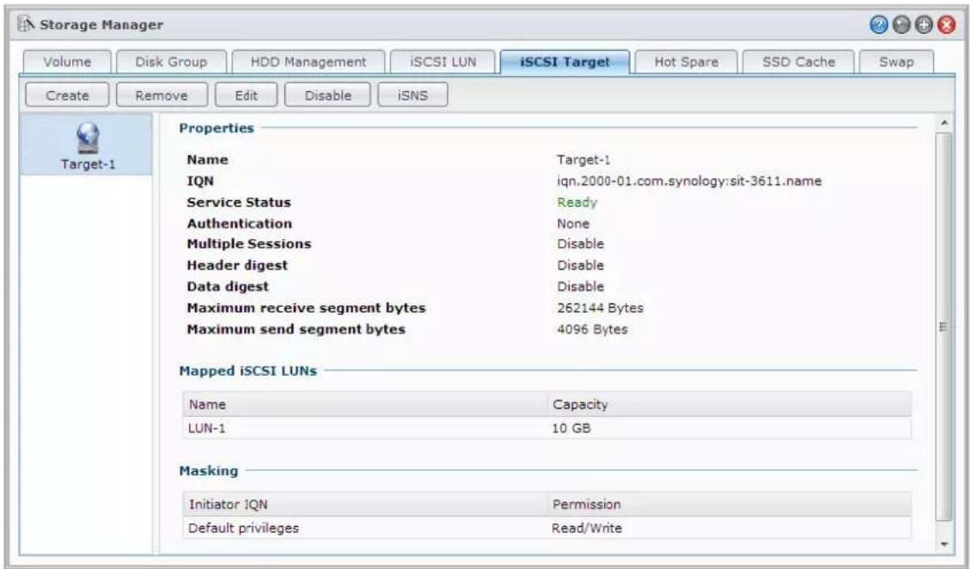This screenshot has height=569, width=970.
Task: Click scrollbar down arrow
Action: [944, 544]
